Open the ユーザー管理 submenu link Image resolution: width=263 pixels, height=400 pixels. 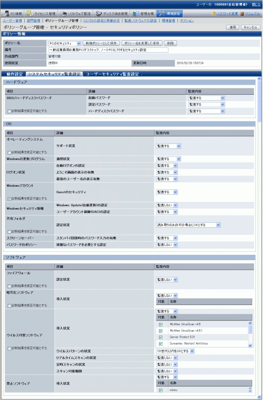click(12, 21)
